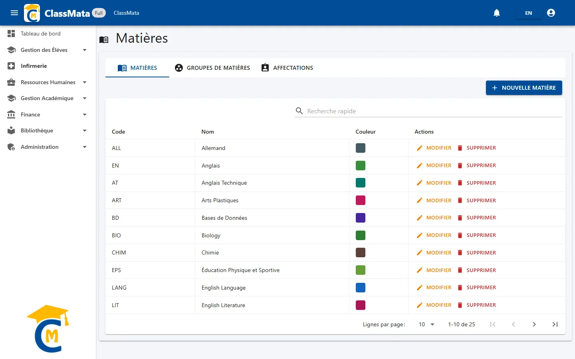Click the Administration shield icon
575x359 pixels.
point(11,147)
